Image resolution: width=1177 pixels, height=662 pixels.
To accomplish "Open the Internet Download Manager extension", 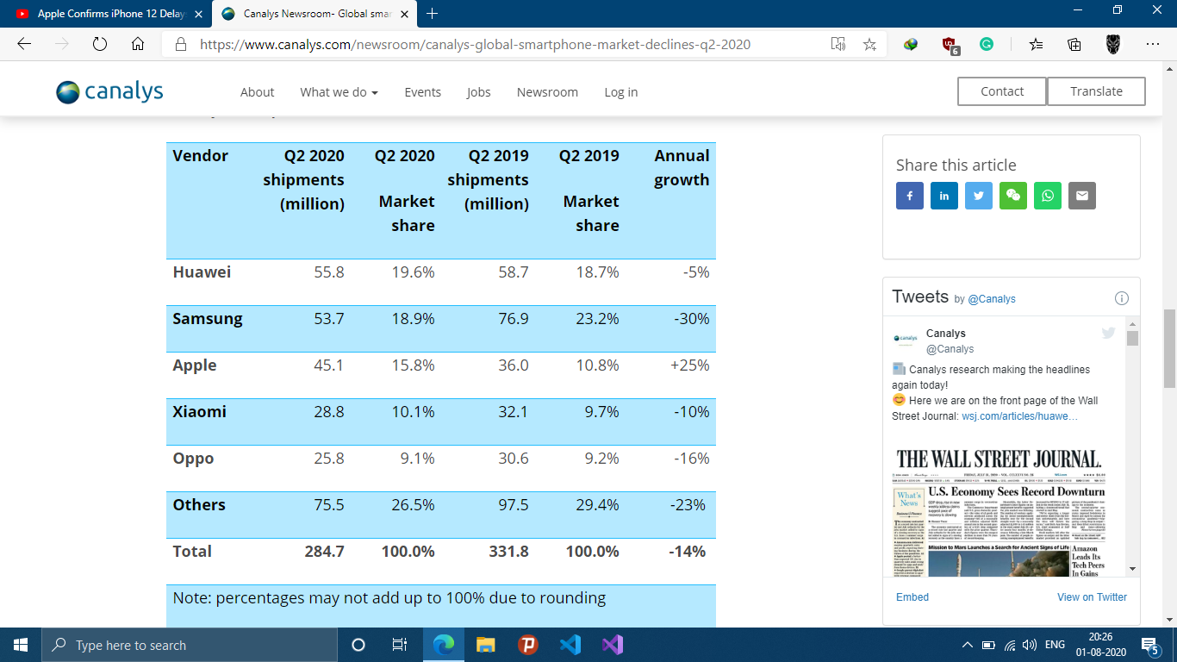I will point(911,44).
